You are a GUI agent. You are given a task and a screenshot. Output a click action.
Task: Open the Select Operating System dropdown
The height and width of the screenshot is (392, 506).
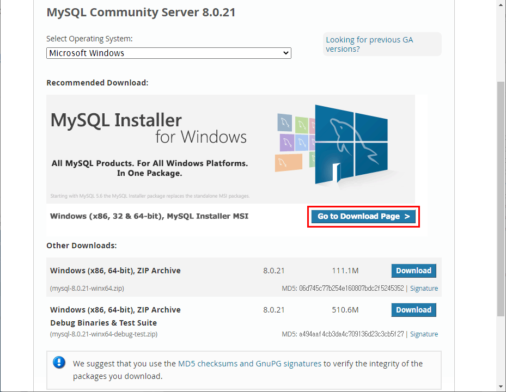coord(168,53)
